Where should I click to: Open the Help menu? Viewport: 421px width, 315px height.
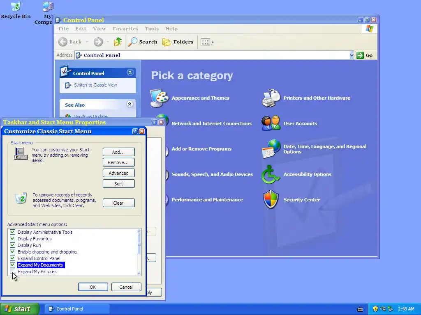coord(171,29)
